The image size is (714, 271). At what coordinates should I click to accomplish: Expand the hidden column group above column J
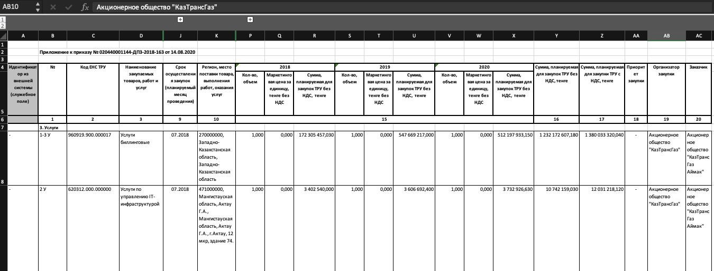point(180,20)
